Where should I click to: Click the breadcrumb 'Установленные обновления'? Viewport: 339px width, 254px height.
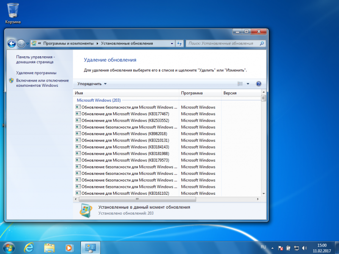127,44
